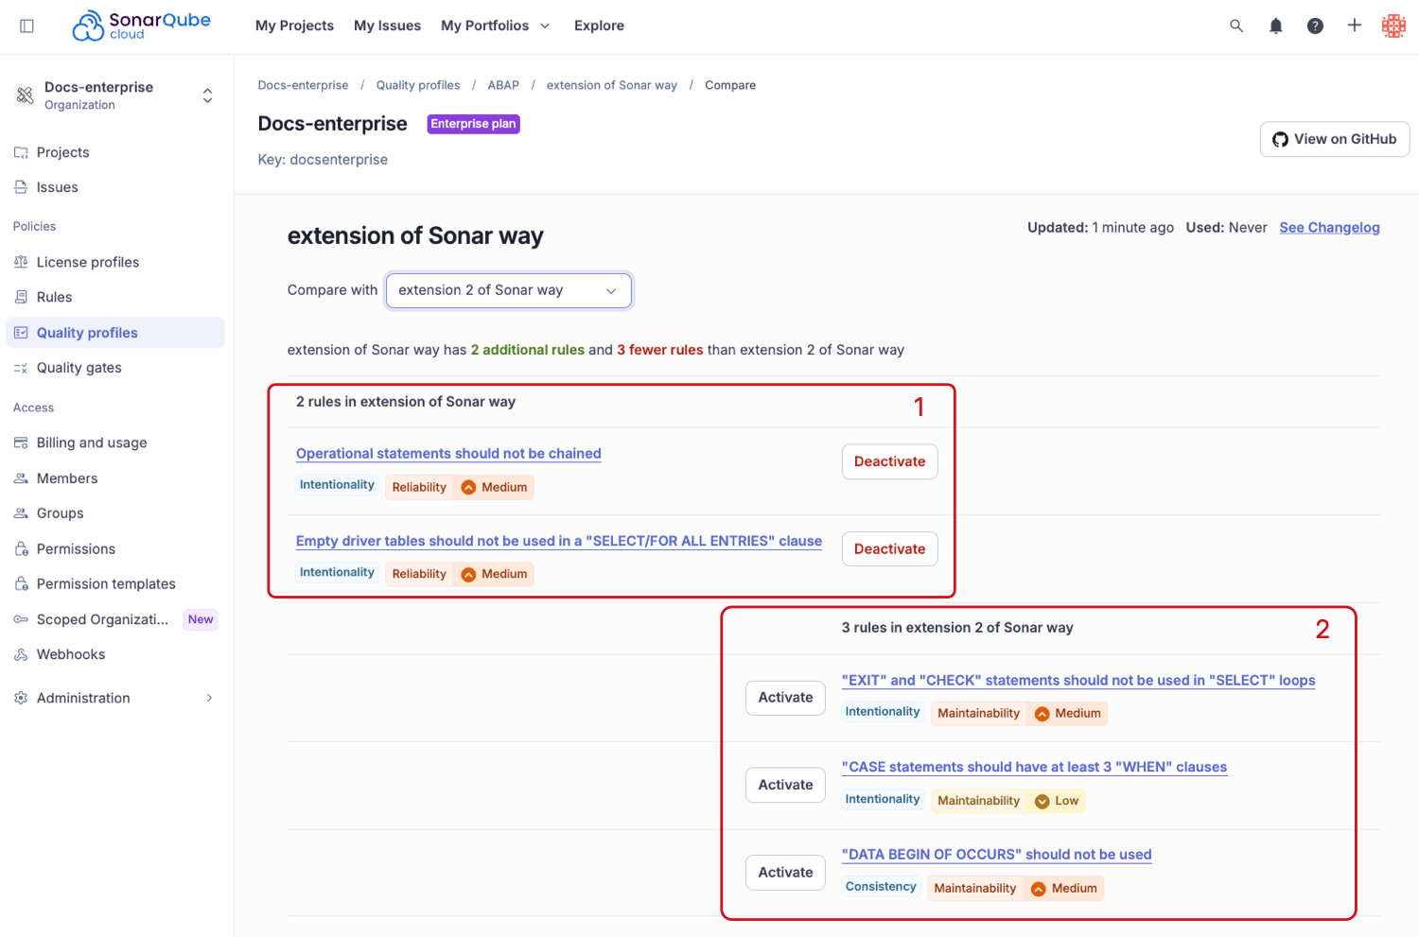This screenshot has width=1419, height=937.
Task: Open License profiles in the sidebar
Action: click(x=87, y=262)
